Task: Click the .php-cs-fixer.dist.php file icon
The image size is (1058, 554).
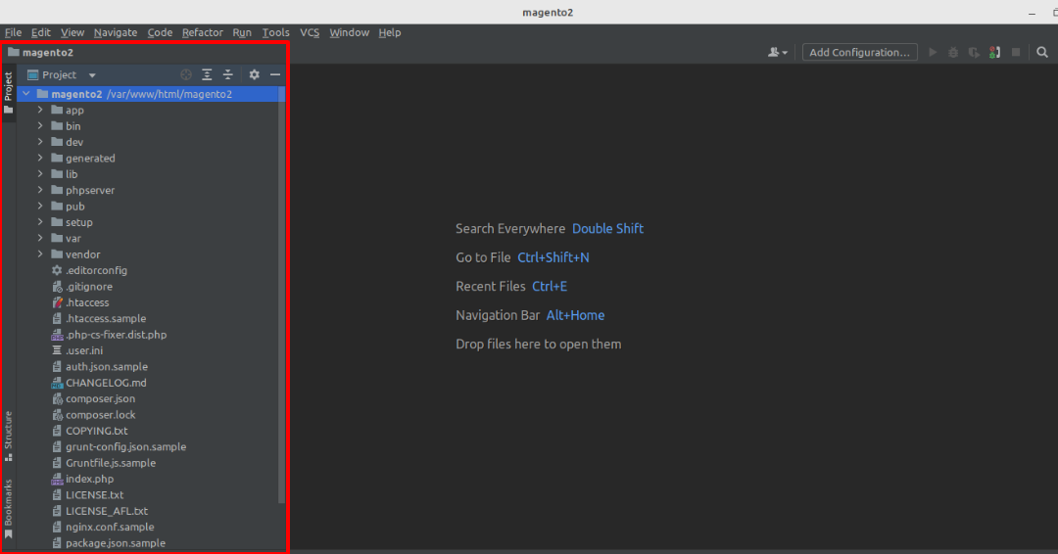Action: click(x=58, y=335)
